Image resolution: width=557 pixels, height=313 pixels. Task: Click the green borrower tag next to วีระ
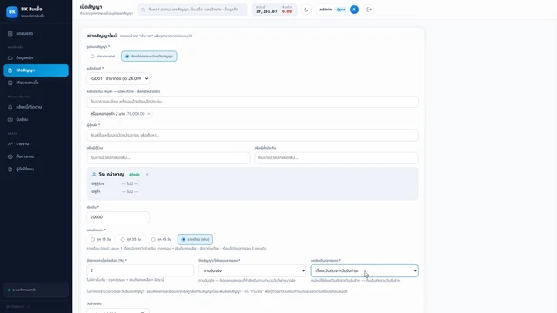click(134, 175)
